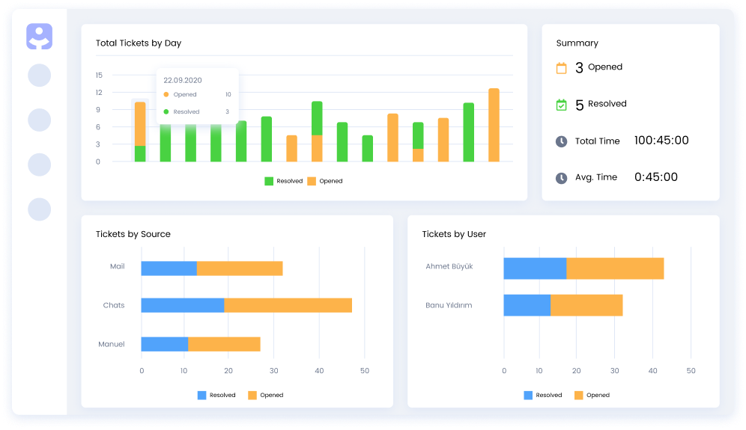Open the bottommost circular sidebar item
The height and width of the screenshot is (430, 746).
point(39,209)
